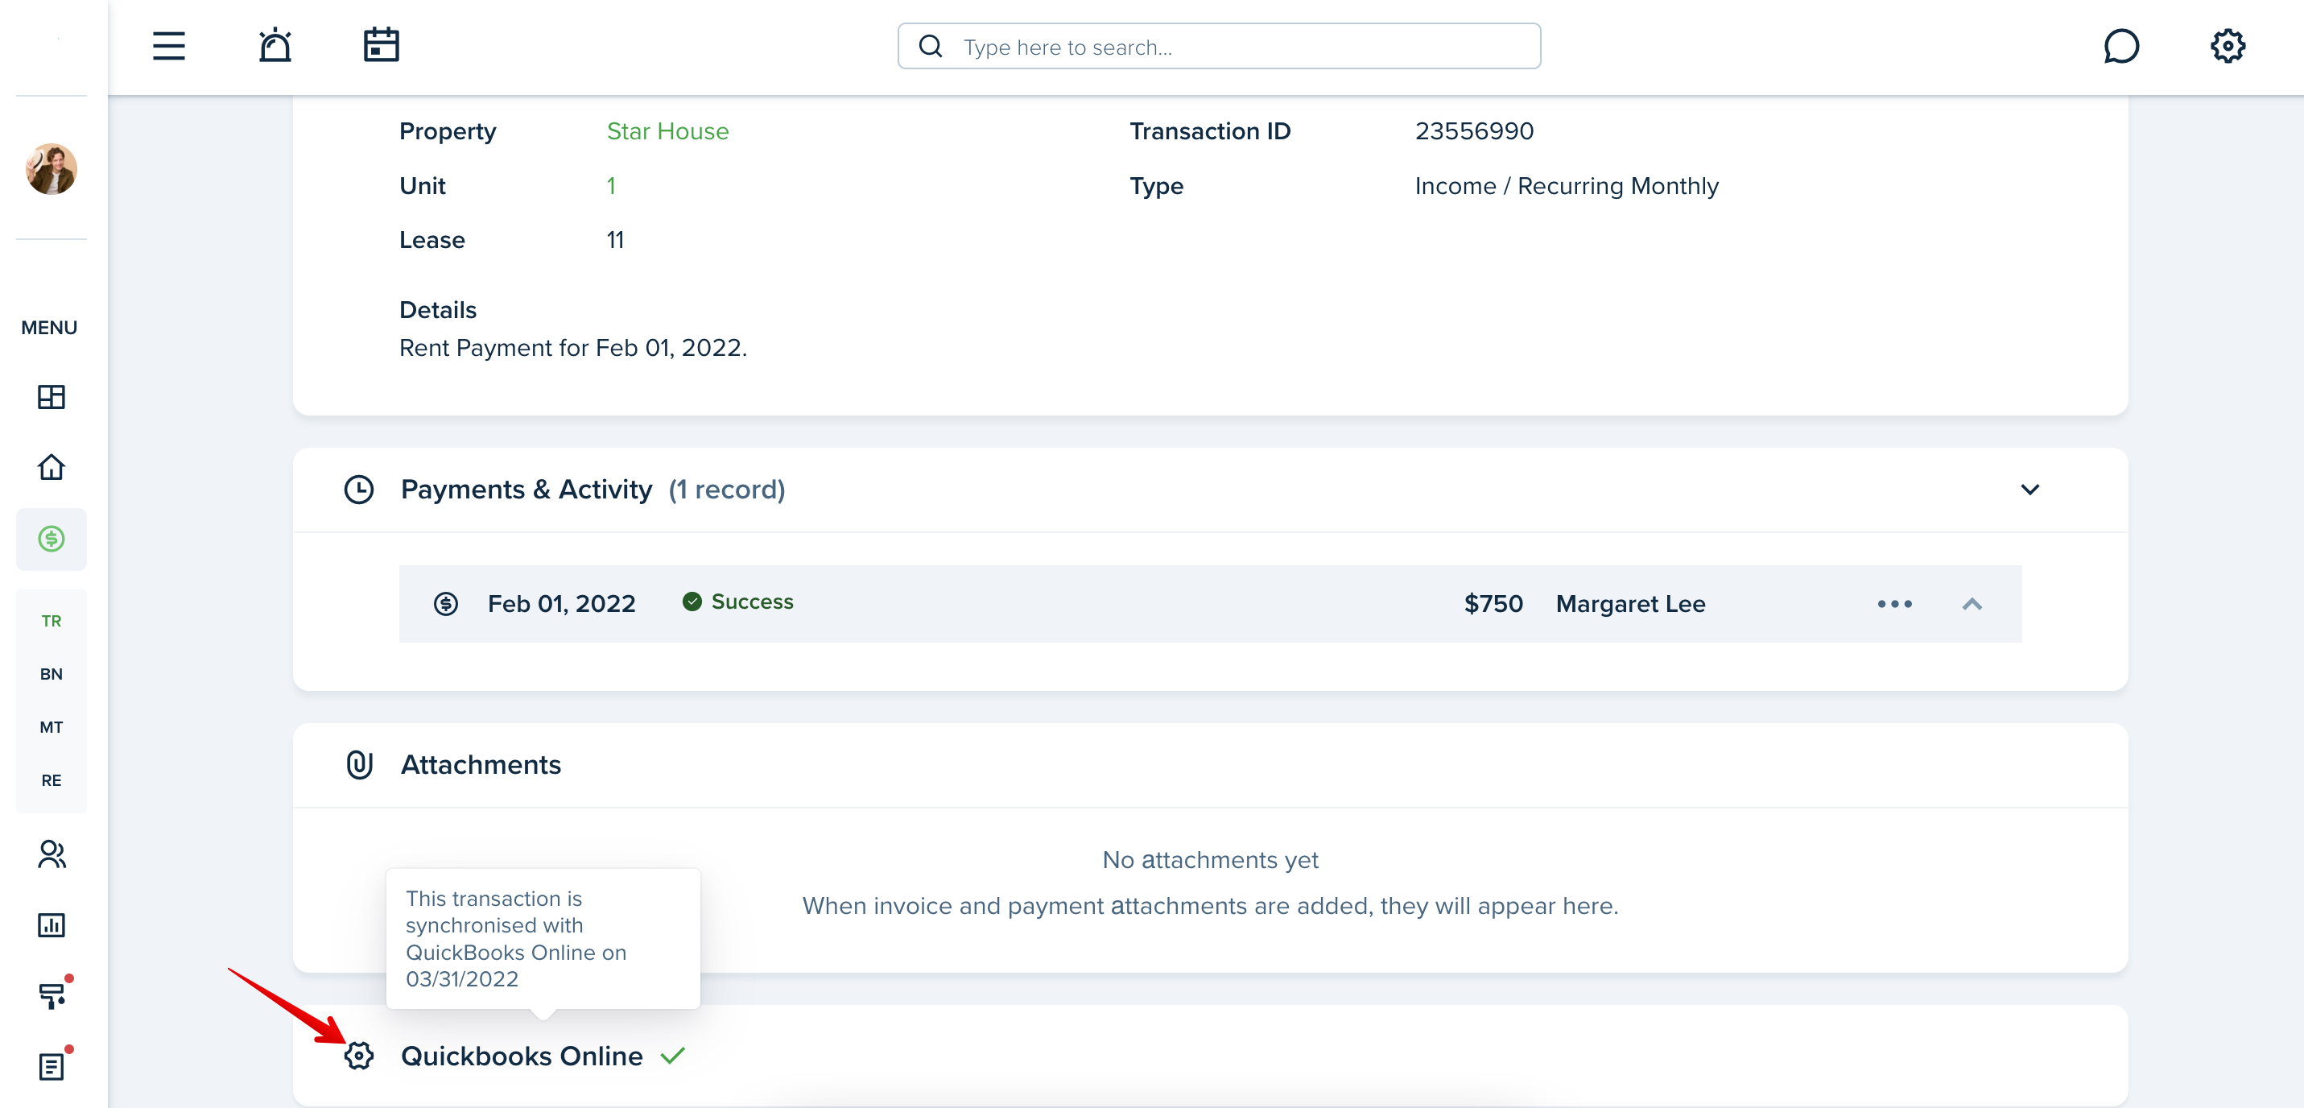Collapse the Feb 01, 2022 payment row

(1972, 604)
